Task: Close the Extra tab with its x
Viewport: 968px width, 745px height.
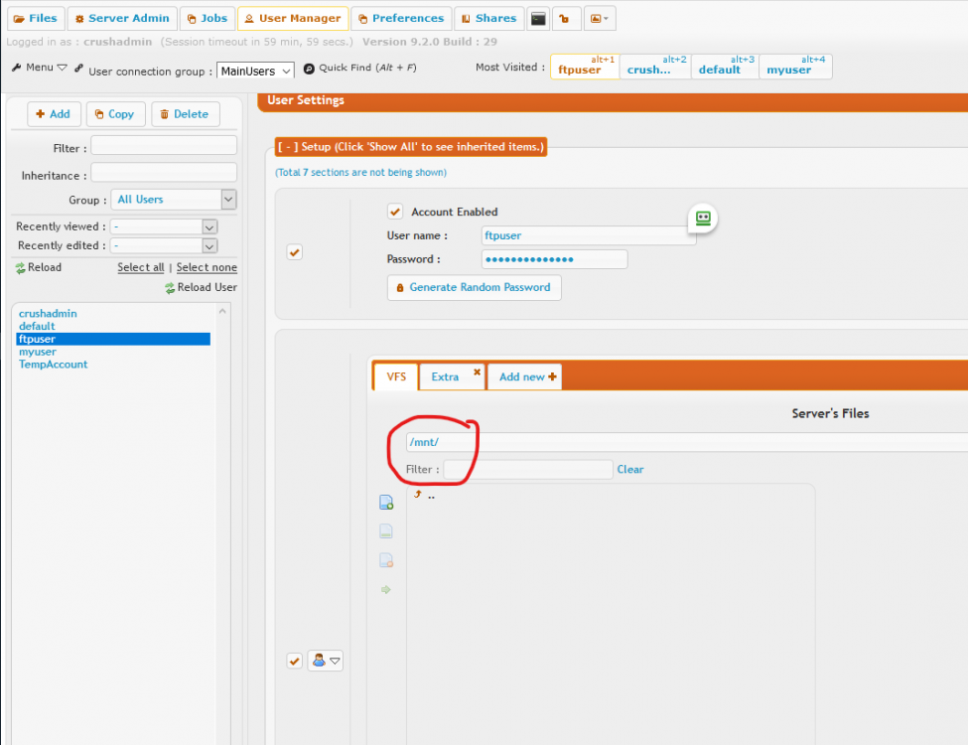Action: [477, 372]
